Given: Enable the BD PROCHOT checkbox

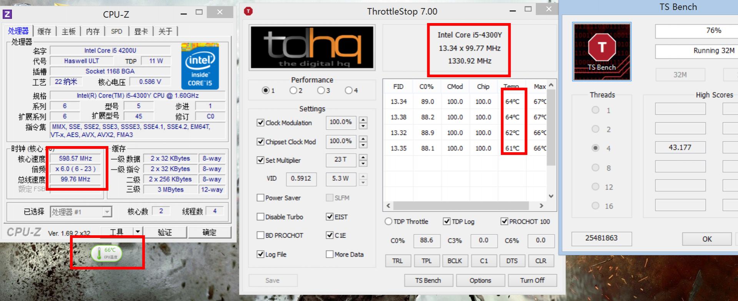Looking at the screenshot, I should 260,235.
